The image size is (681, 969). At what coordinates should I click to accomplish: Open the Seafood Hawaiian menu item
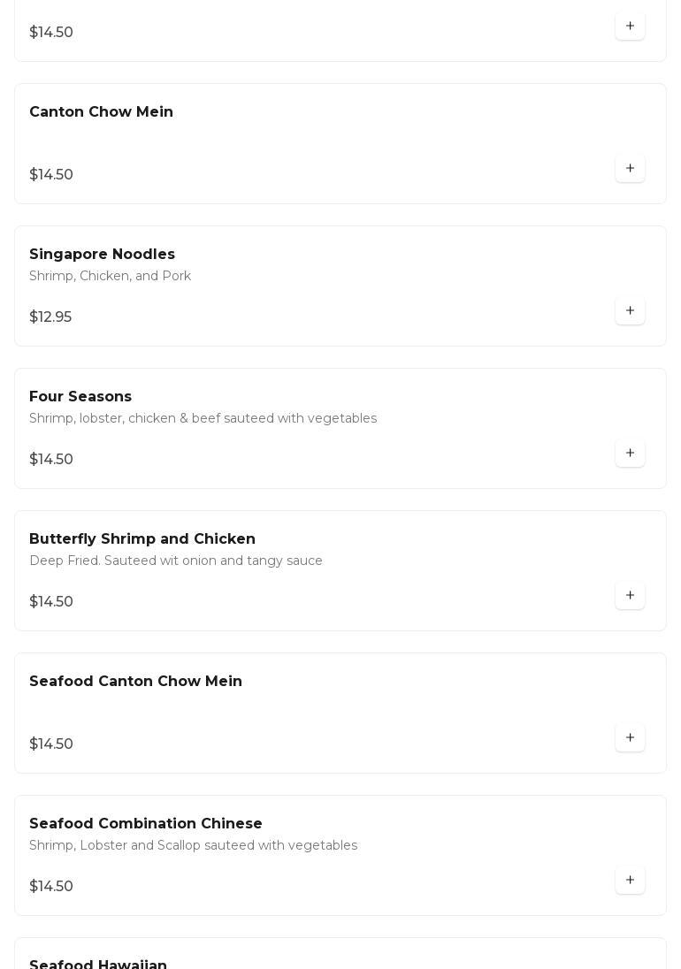pos(98,963)
